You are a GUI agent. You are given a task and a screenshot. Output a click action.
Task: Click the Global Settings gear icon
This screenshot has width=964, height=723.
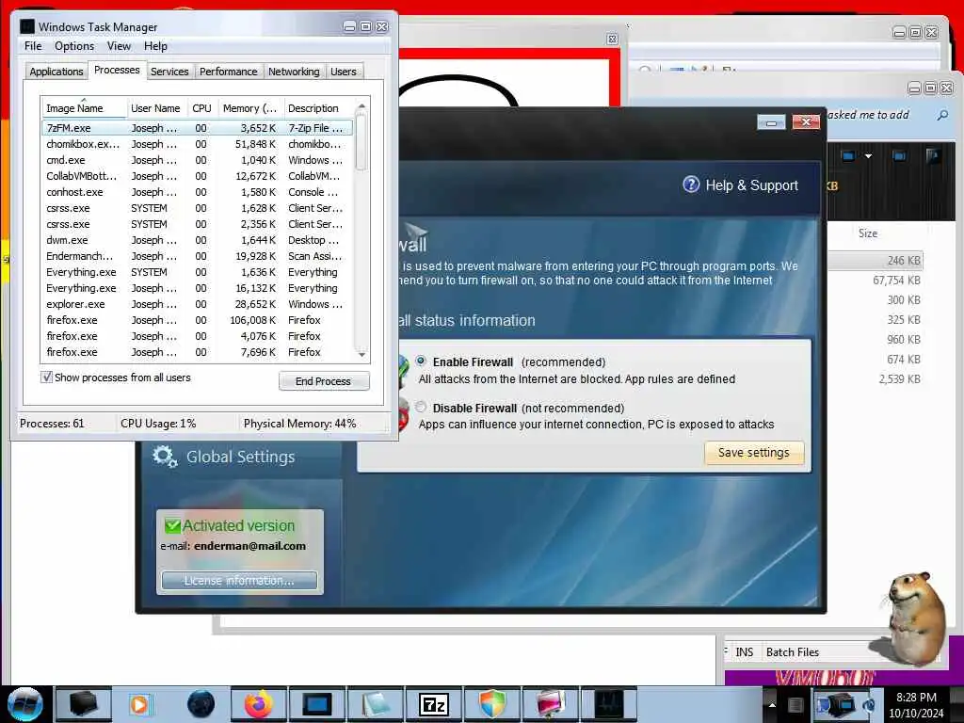[164, 457]
